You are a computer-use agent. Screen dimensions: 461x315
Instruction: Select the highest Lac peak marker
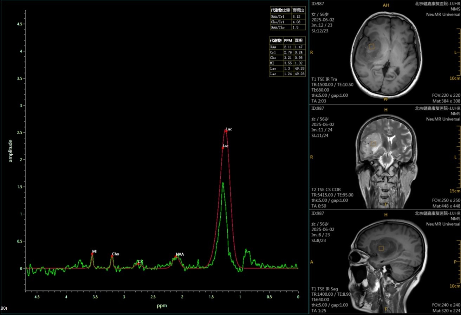click(x=226, y=131)
